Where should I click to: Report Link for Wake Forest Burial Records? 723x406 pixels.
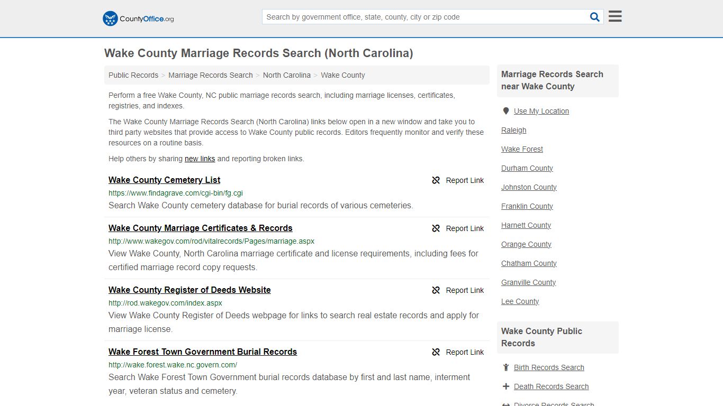[465, 352]
